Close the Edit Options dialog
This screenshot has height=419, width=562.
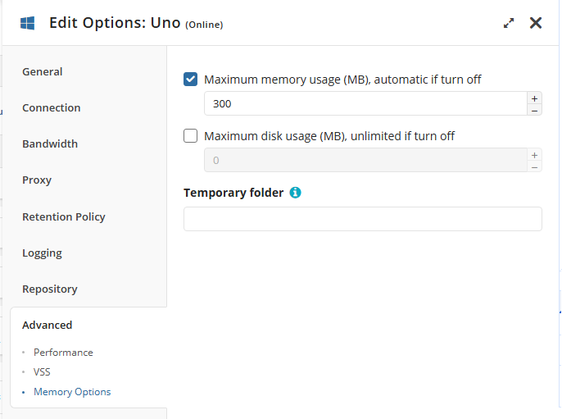coord(536,23)
